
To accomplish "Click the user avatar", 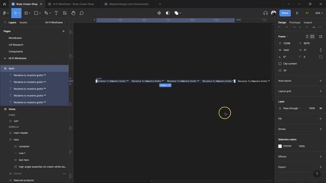I will click(x=274, y=13).
